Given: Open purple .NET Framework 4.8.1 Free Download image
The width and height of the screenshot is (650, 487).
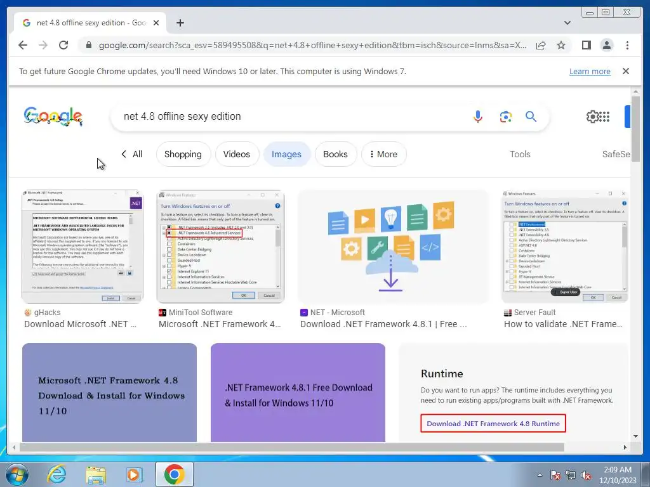Looking at the screenshot, I should click(x=298, y=392).
